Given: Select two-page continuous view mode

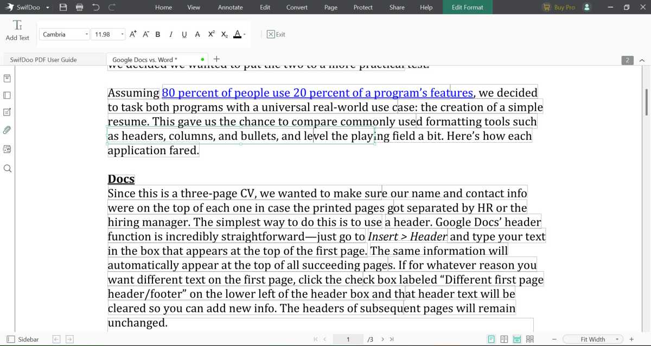Looking at the screenshot, I should tap(530, 339).
